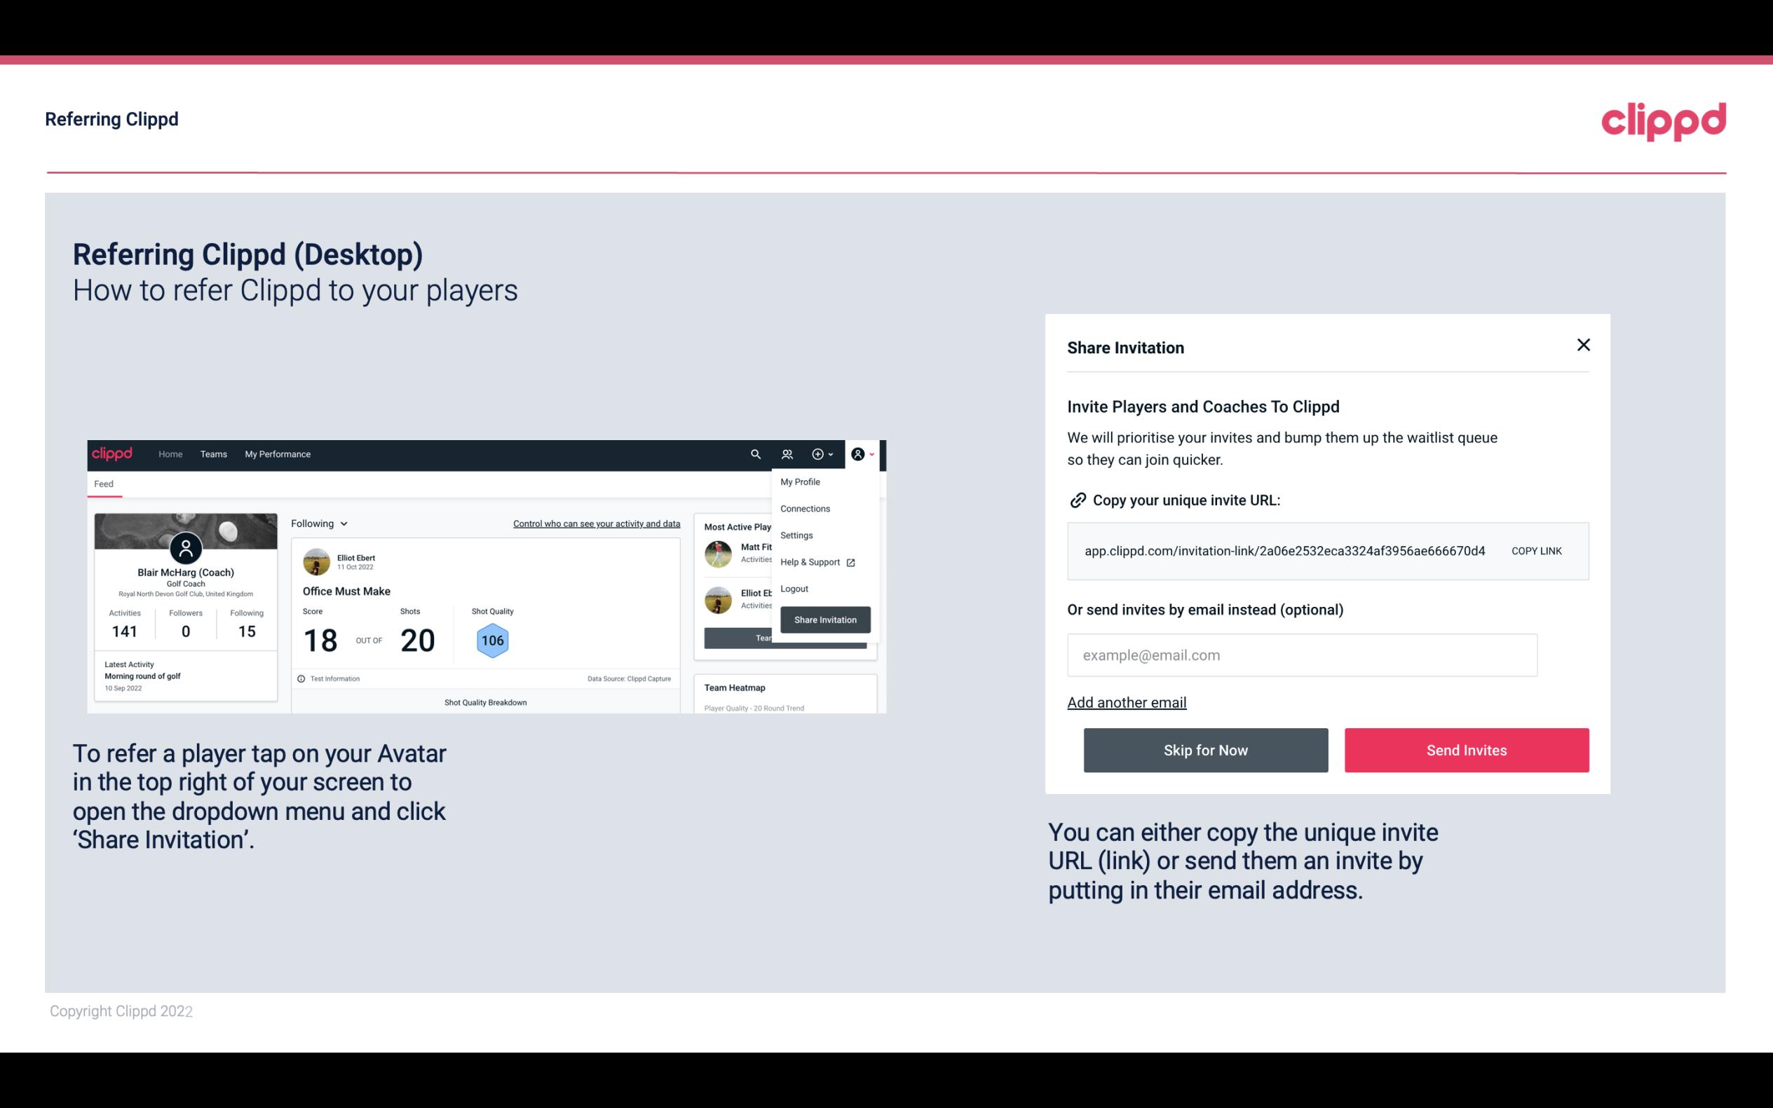The height and width of the screenshot is (1108, 1773).
Task: Click Skip for Now button in dialog
Action: pos(1205,751)
